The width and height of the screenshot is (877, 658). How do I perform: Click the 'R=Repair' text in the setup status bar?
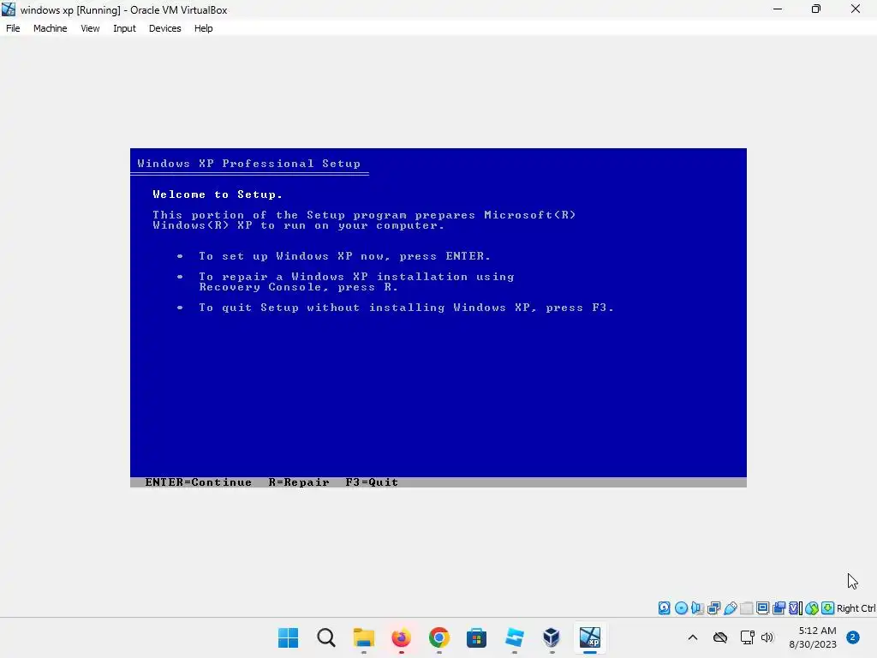299,482
